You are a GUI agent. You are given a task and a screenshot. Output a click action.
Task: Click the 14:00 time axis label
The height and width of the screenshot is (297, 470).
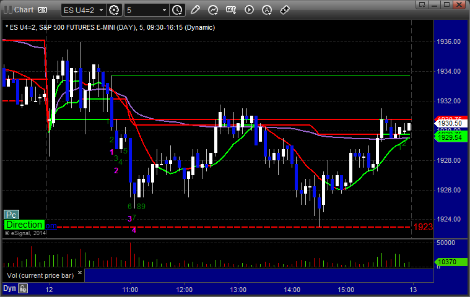click(292, 290)
